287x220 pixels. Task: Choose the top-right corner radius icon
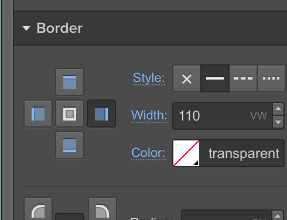pos(102,209)
